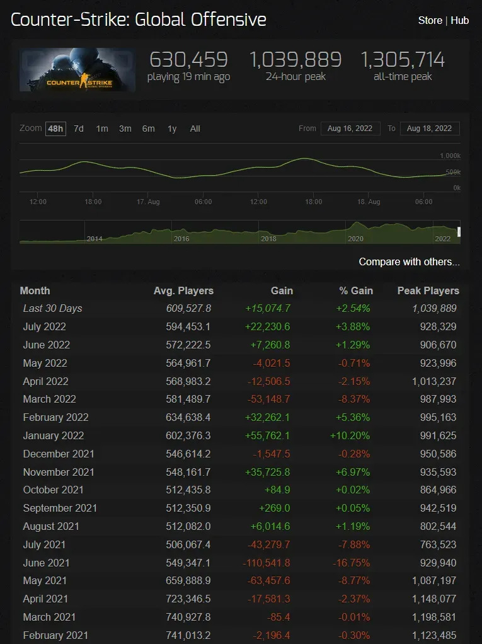
Task: Click the Peak Players column header
Action: pyautogui.click(x=428, y=290)
